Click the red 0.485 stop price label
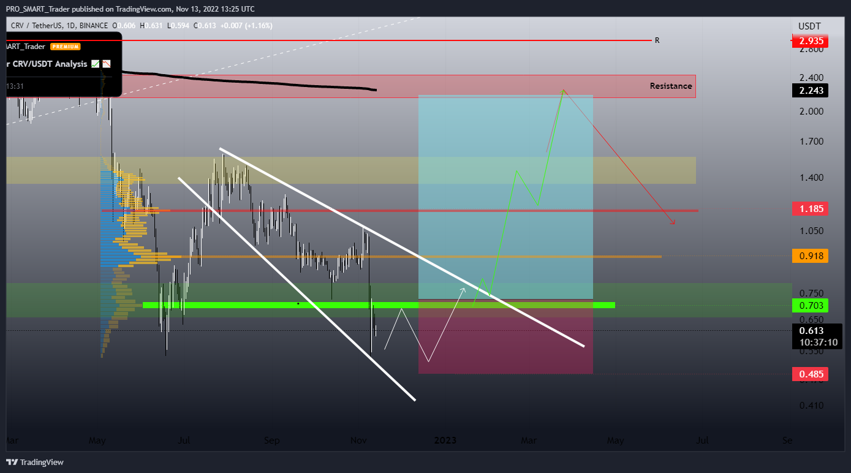Screen dimensions: 851x473 [810, 374]
